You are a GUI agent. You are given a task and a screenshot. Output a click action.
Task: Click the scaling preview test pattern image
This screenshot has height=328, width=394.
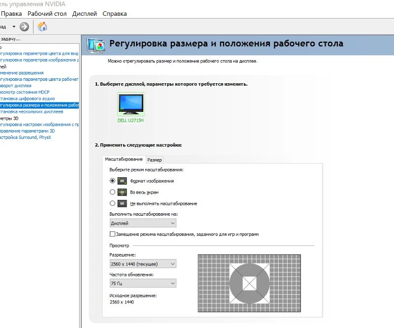click(x=249, y=283)
